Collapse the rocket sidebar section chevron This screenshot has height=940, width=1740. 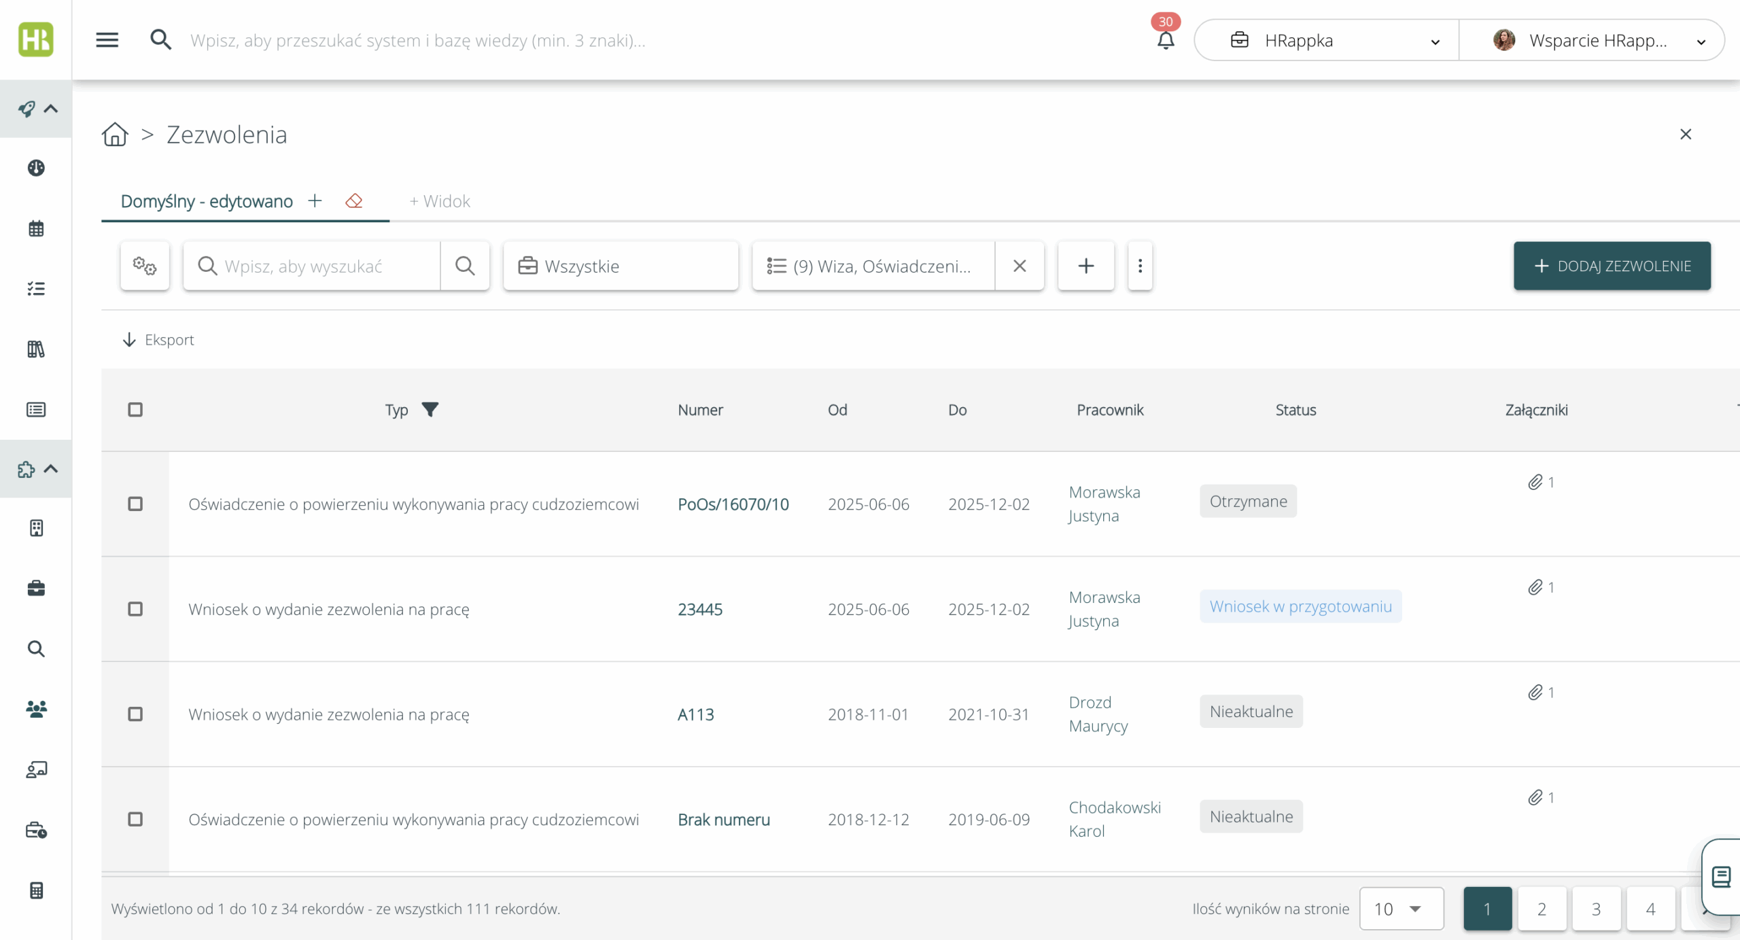click(51, 109)
